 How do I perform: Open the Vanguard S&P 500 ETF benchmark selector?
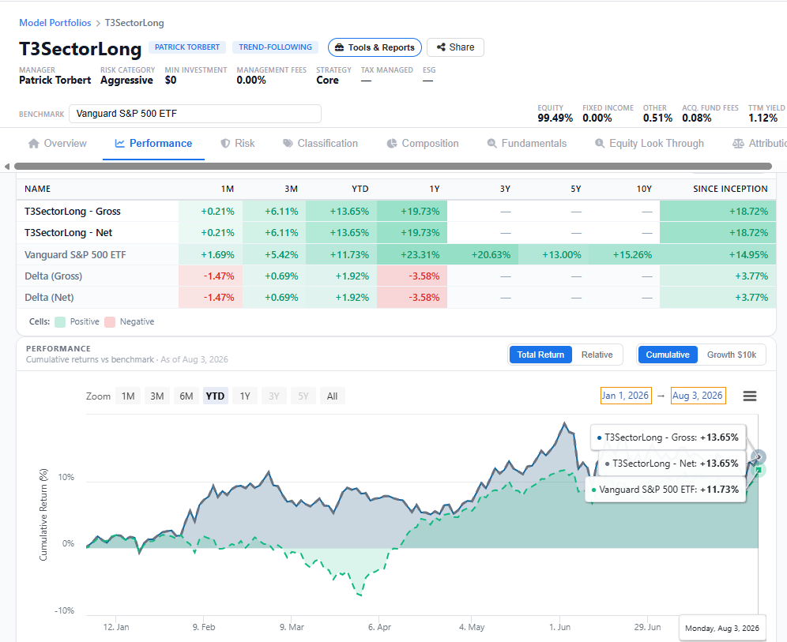[194, 114]
